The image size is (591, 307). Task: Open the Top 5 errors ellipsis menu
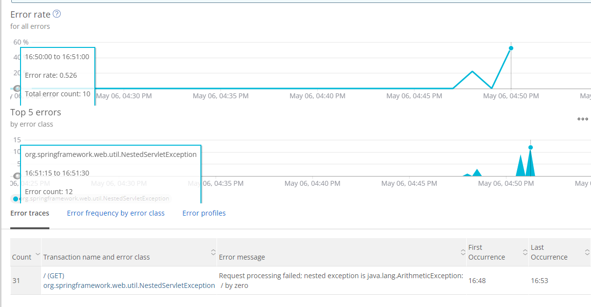coord(583,119)
